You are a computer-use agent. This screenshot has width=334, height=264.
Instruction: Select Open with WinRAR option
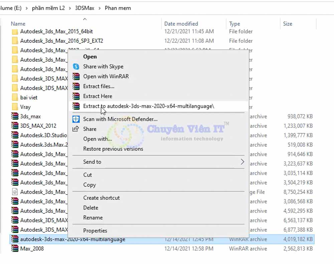[106, 76]
